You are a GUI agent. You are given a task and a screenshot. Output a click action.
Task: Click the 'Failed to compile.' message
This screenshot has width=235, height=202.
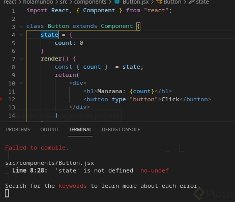coord(37,148)
